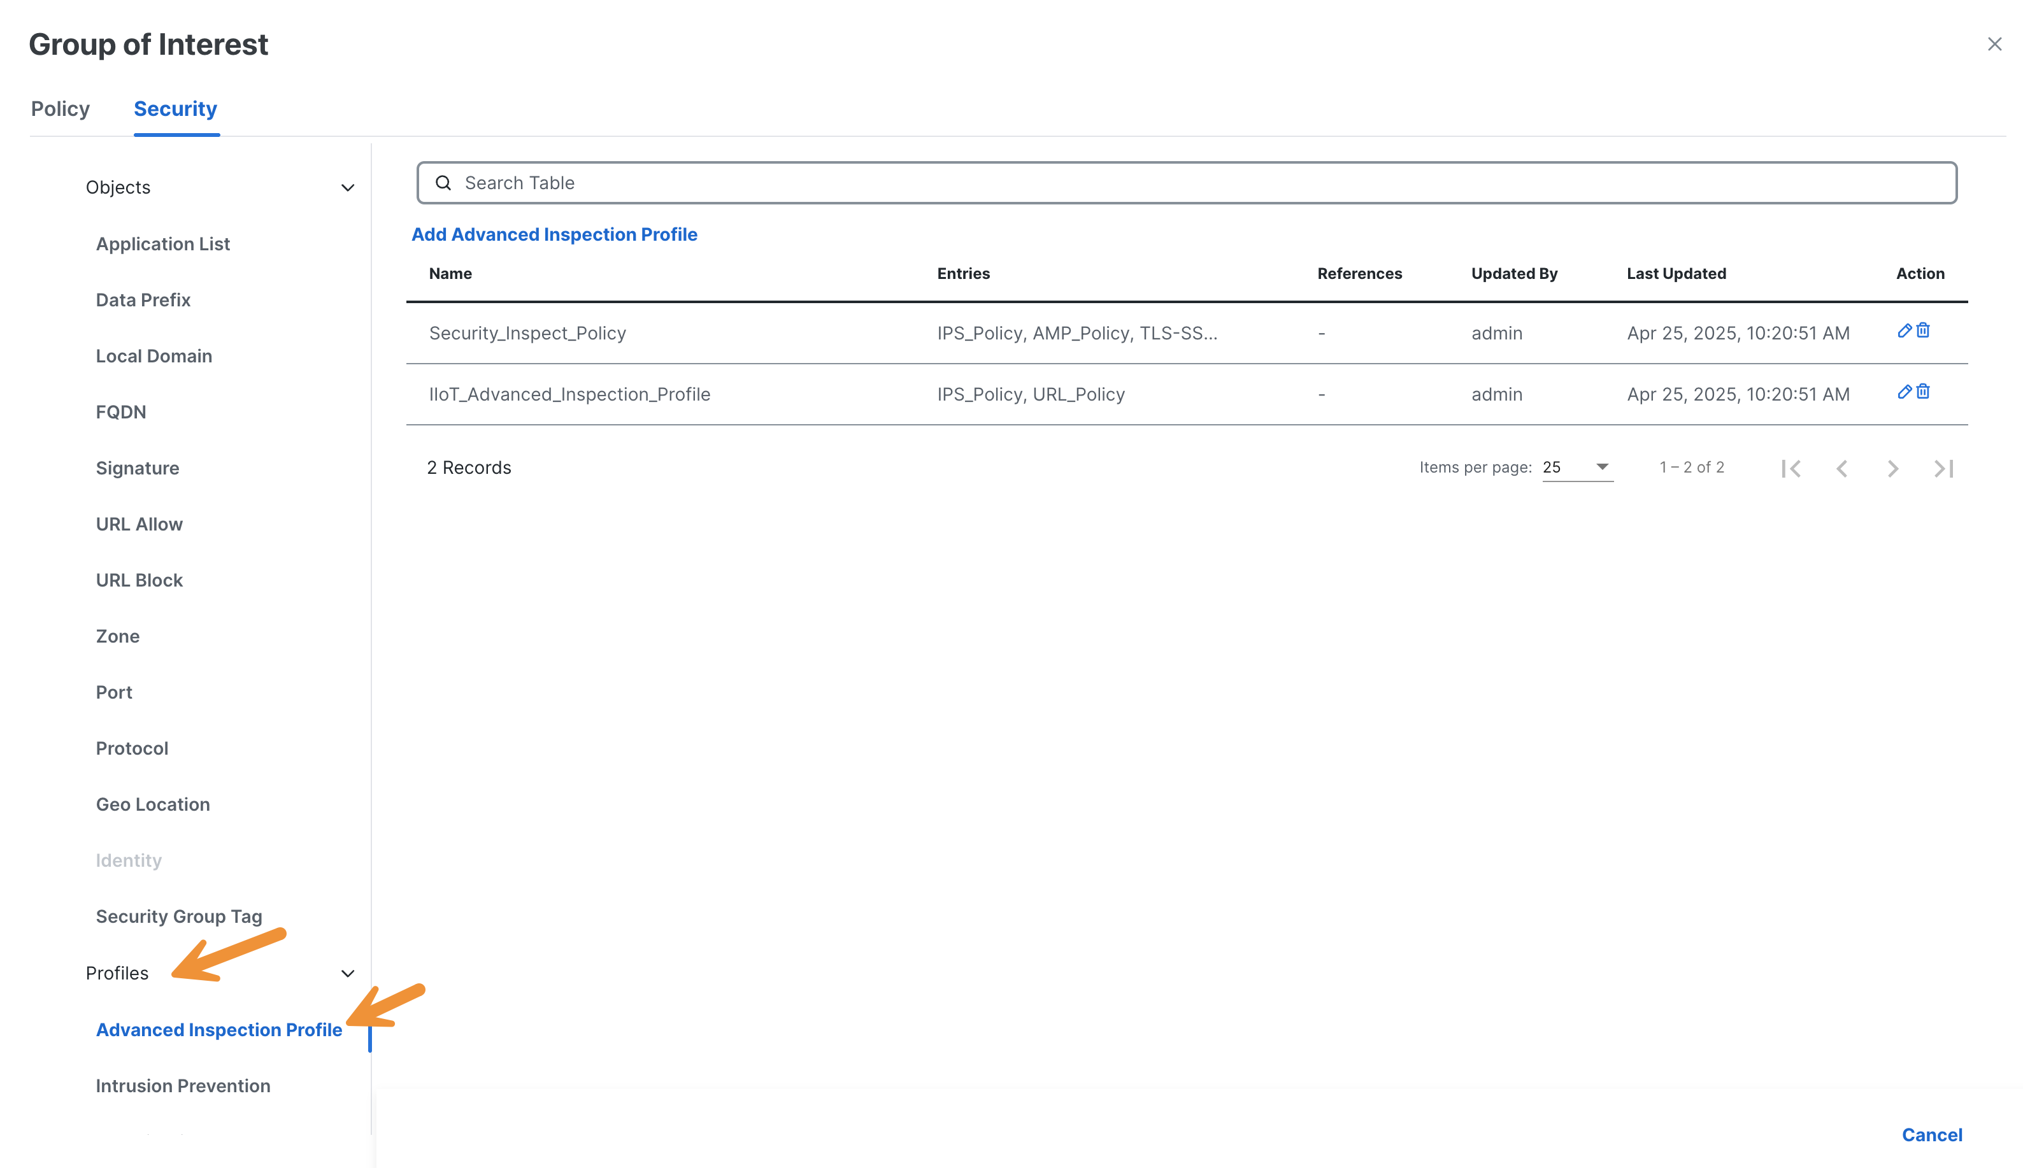2023x1168 pixels.
Task: Select the Security tab
Action: 176,109
